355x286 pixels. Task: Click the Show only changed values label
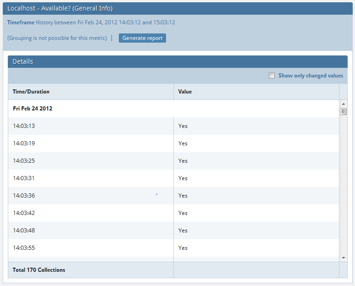311,76
